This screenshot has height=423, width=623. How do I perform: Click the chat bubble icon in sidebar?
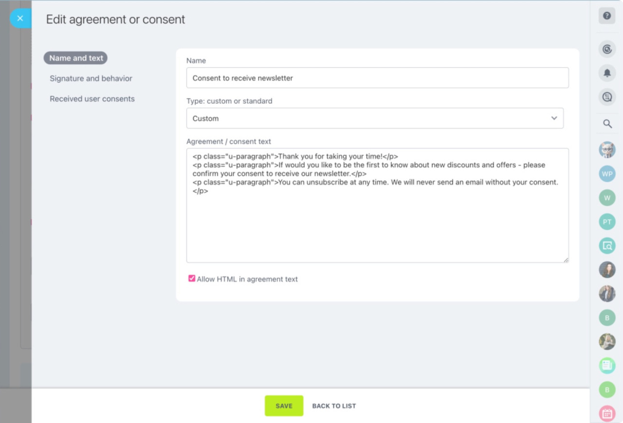pyautogui.click(x=607, y=97)
